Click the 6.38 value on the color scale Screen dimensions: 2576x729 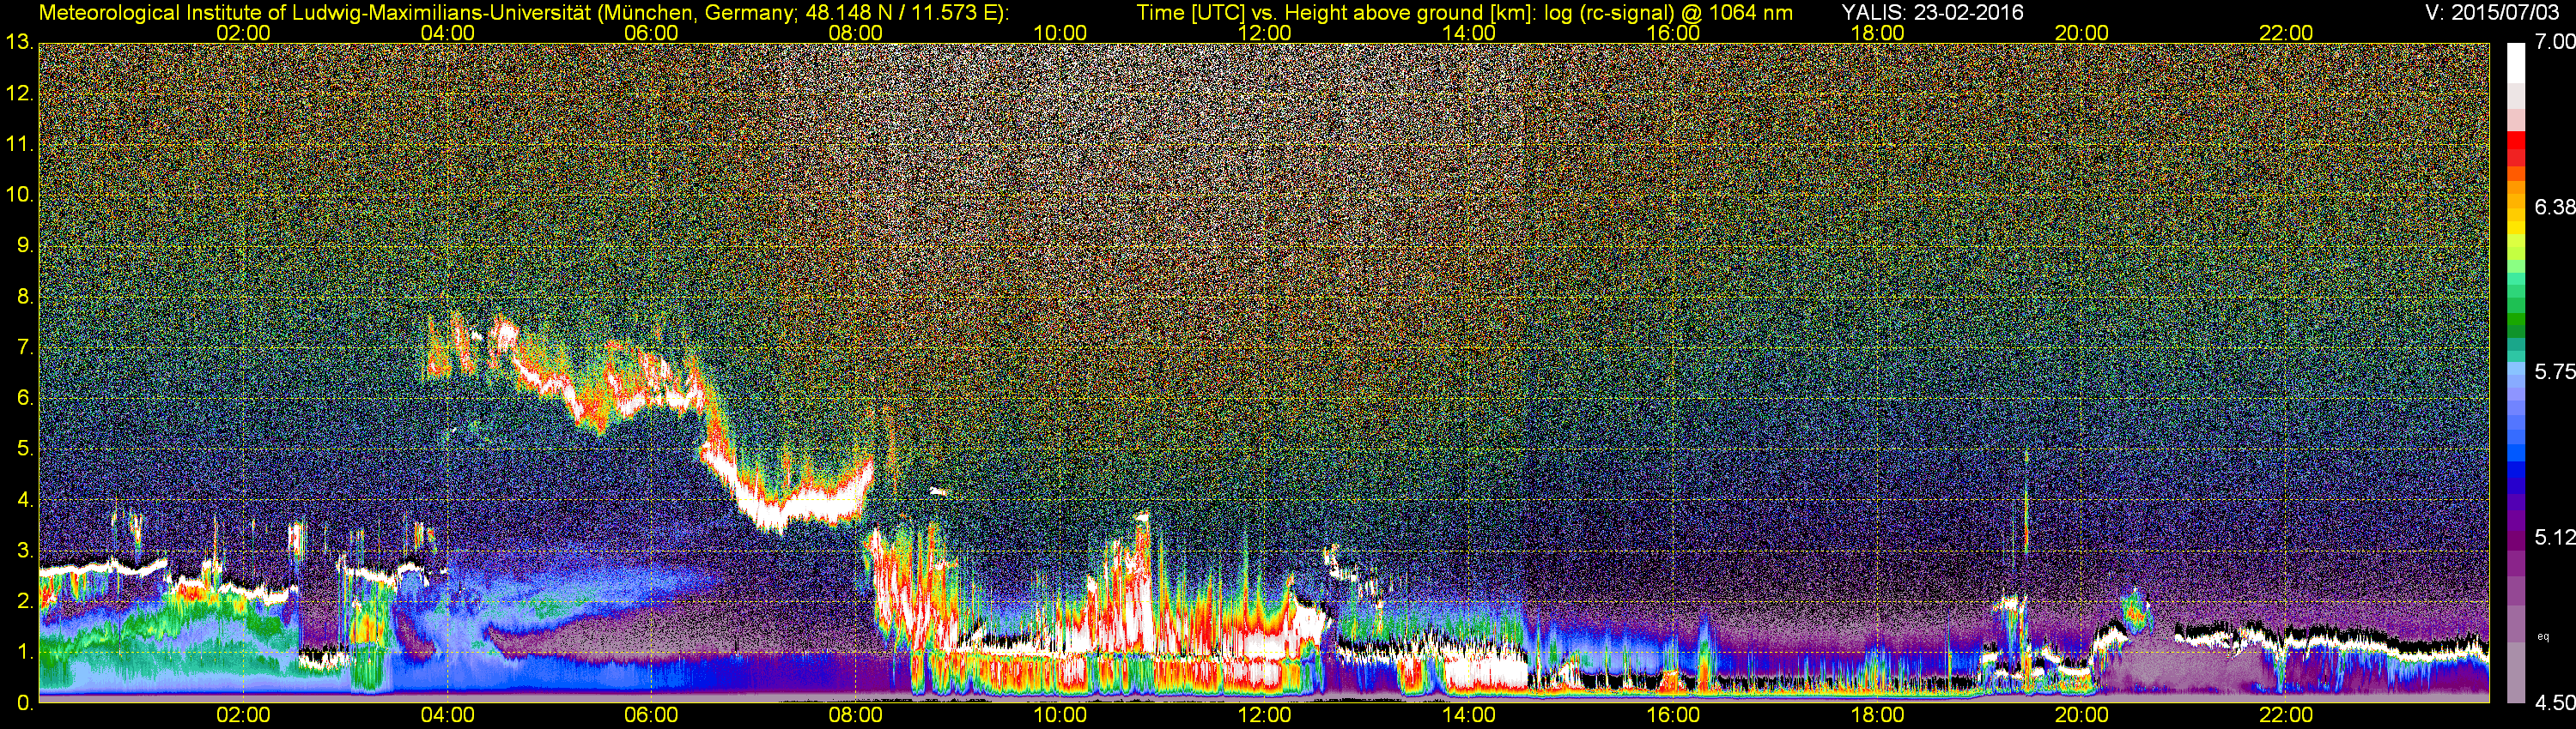point(2554,207)
